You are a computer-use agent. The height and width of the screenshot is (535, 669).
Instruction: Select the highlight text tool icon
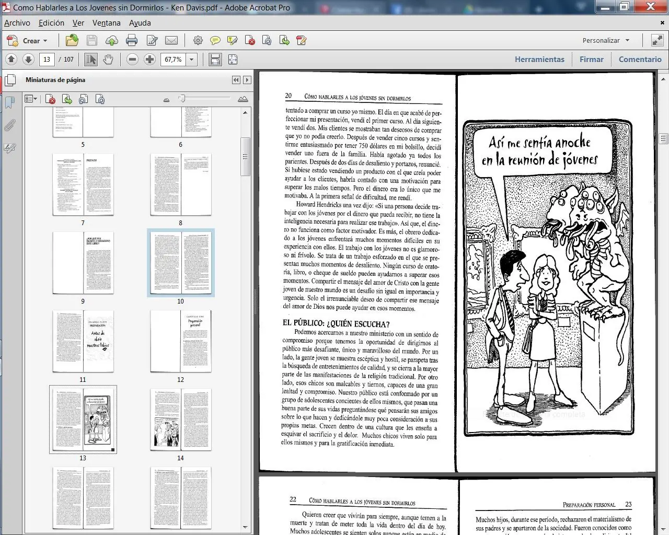(x=233, y=40)
